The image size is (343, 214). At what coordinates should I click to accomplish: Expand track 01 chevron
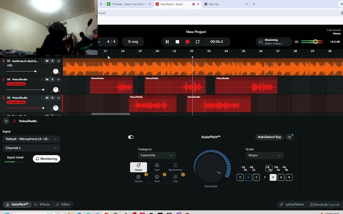58,61
